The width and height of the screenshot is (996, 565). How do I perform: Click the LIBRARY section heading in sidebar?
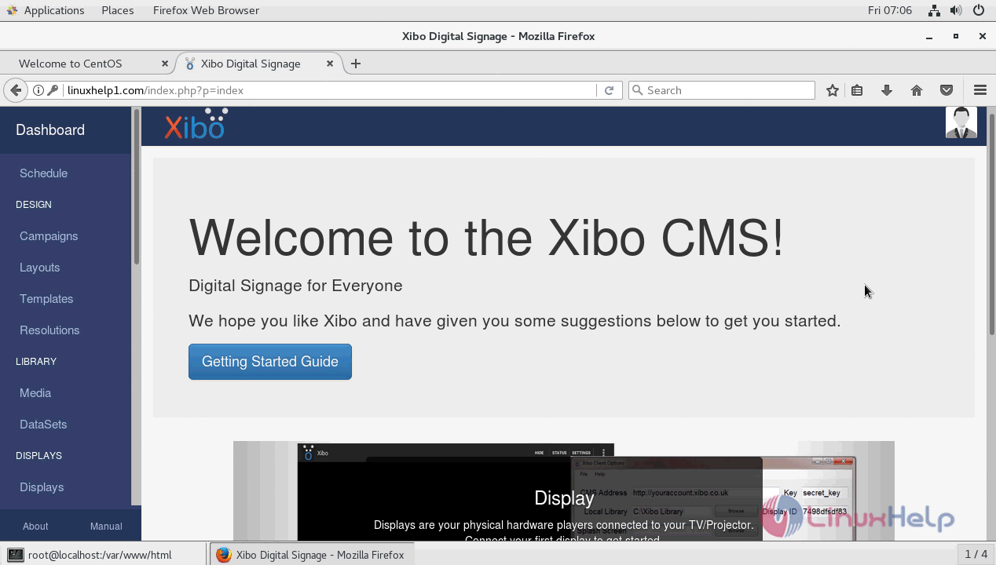36,362
